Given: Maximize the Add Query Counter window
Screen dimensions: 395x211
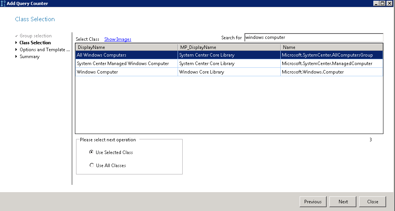Looking at the screenshot, I should (383, 3).
